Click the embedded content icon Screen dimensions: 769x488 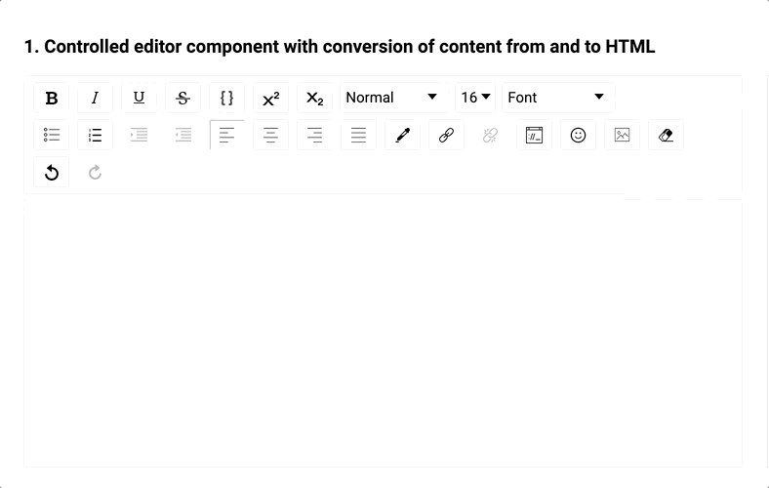[534, 135]
